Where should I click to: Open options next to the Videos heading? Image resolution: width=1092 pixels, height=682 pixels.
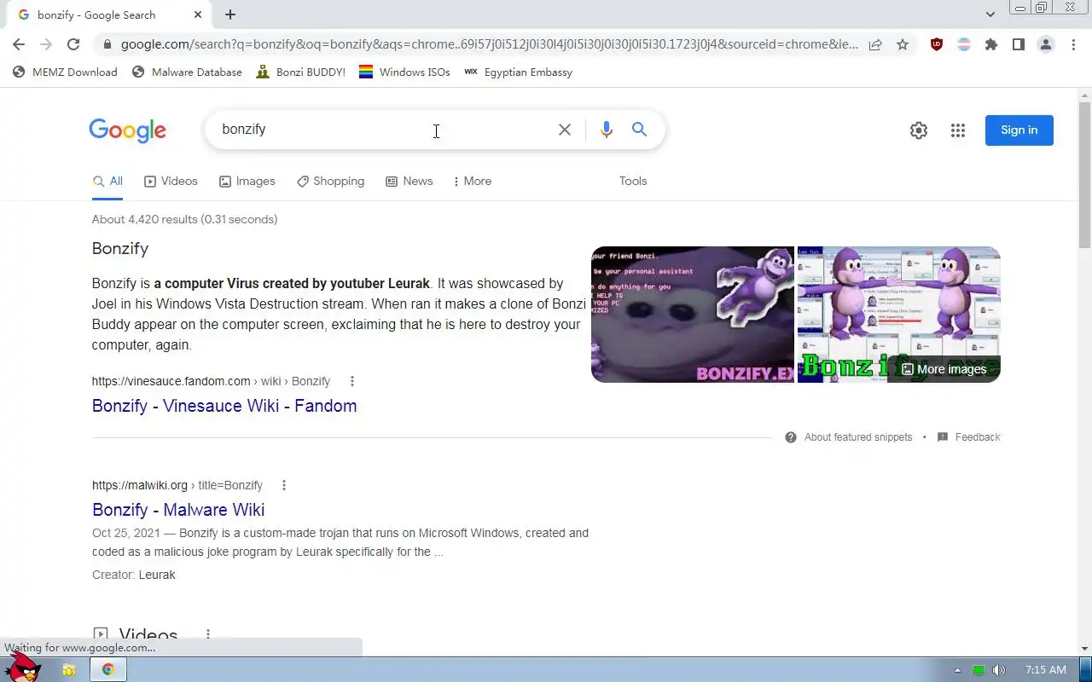(x=207, y=635)
